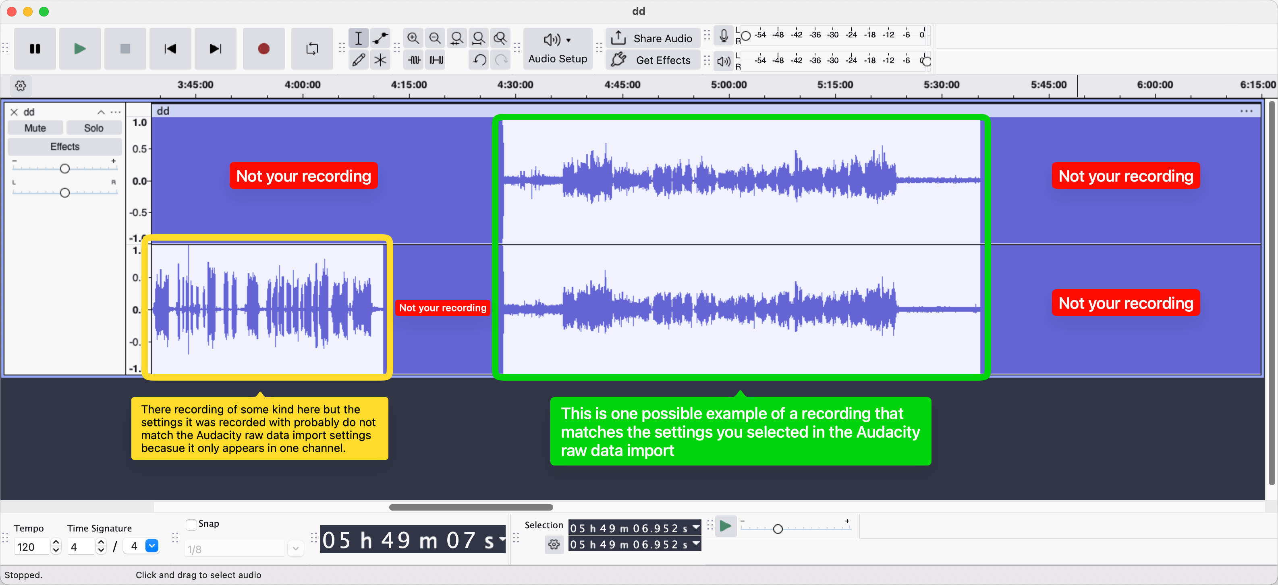The height and width of the screenshot is (585, 1278).
Task: Click the Multi-tool asterisk icon
Action: tap(380, 60)
